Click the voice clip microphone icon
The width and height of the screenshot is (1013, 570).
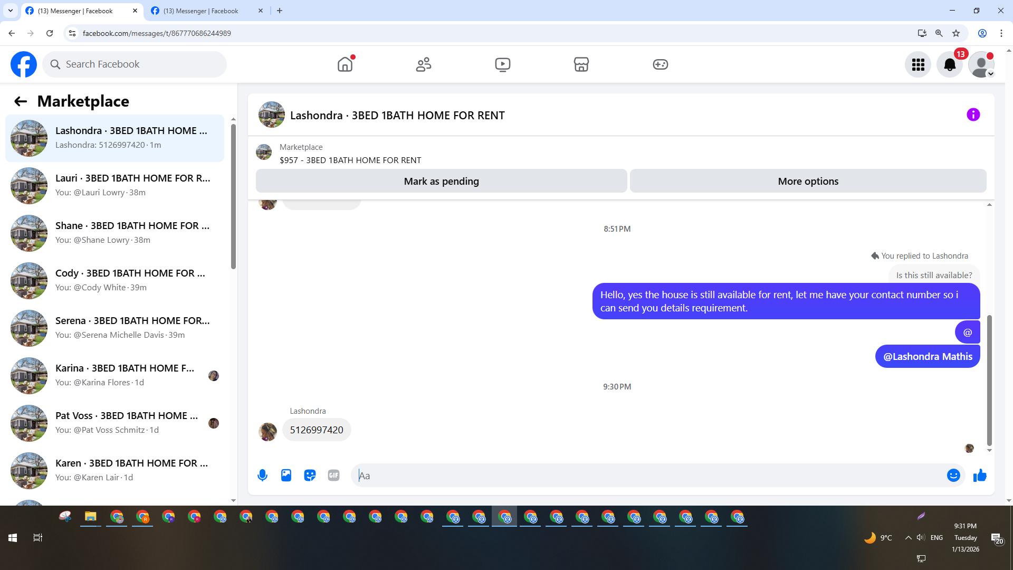(262, 476)
